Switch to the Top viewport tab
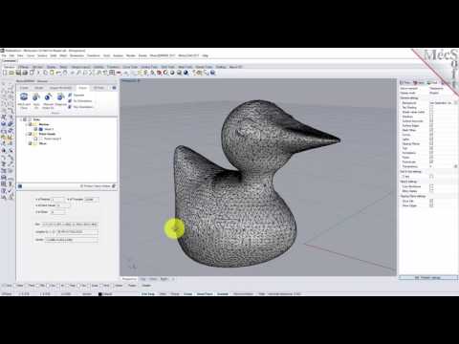 [142, 279]
